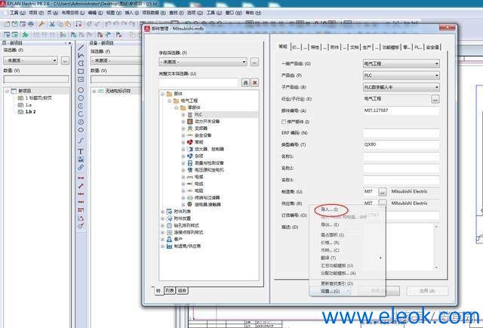Click the 动力开关设备 icon in parts tree
Image resolution: width=483 pixels, height=328 pixels.
[x=190, y=121]
